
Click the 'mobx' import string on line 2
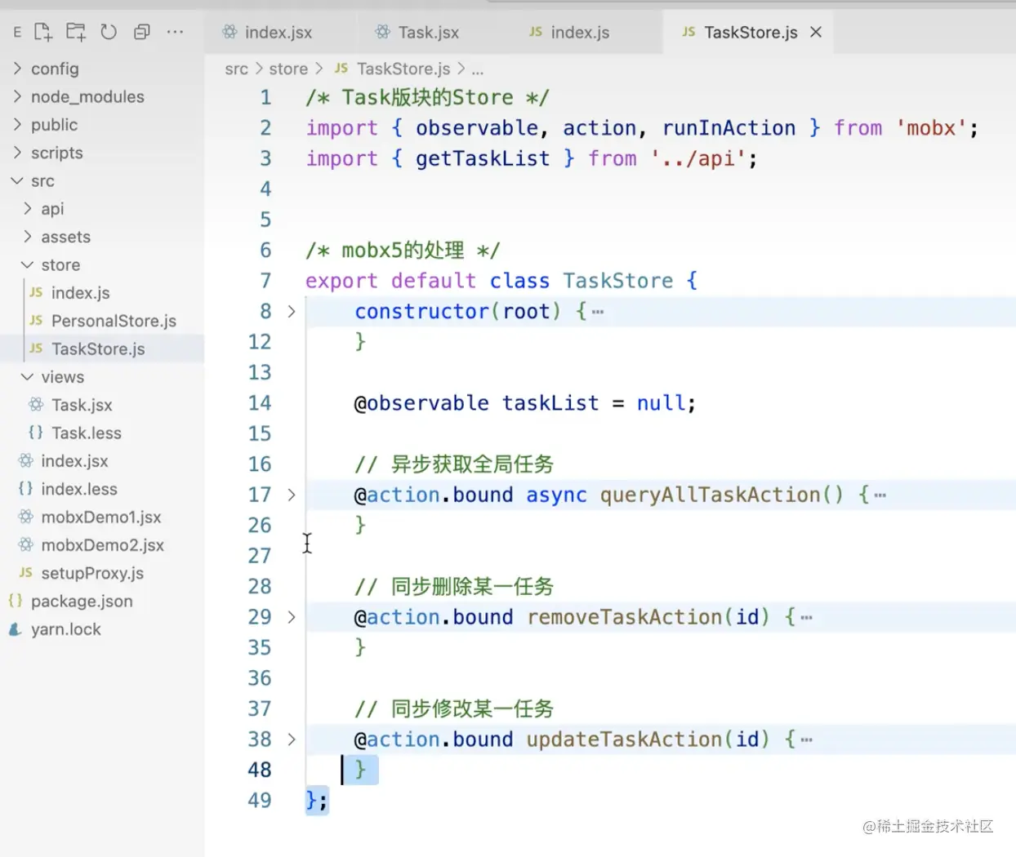[931, 128]
